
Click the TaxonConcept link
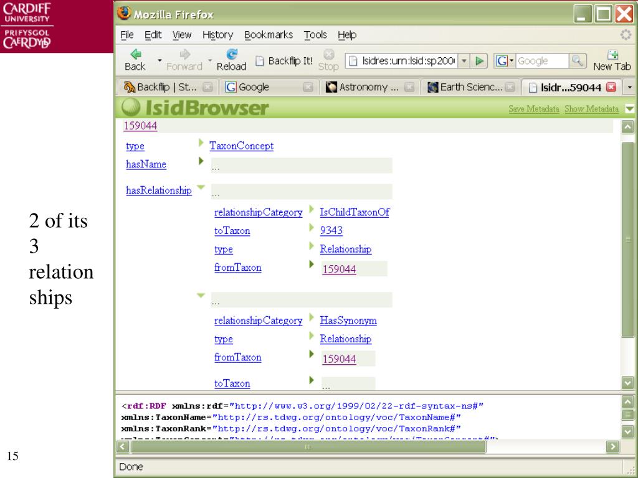coord(241,146)
